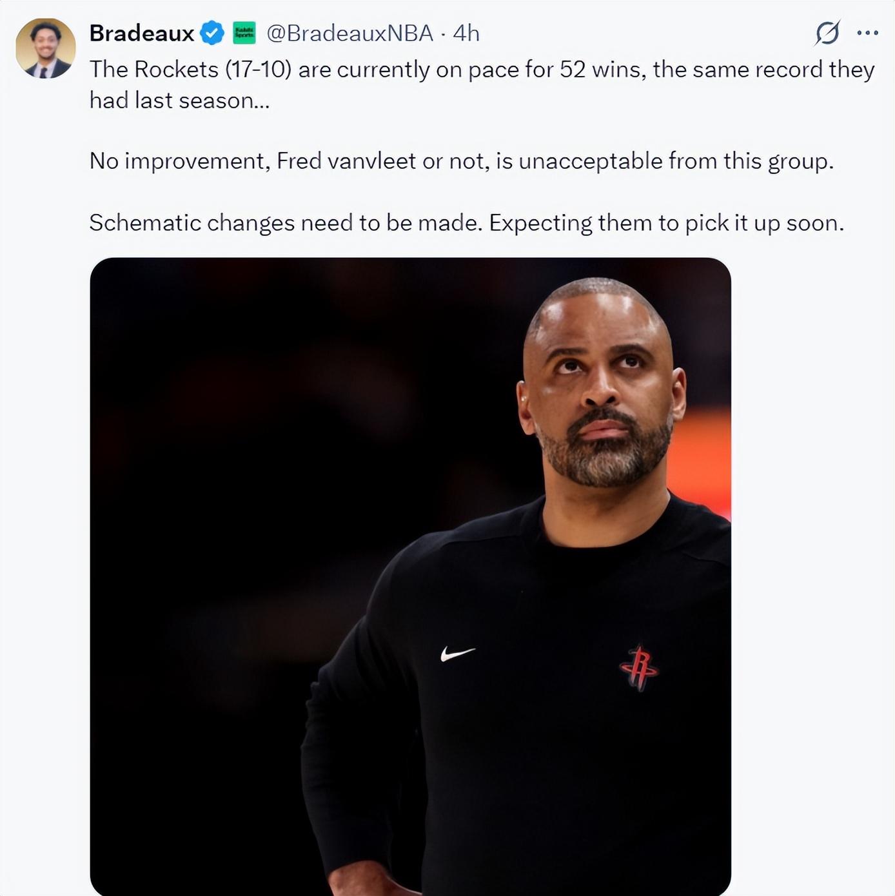Image resolution: width=895 pixels, height=896 pixels.
Task: Open the @BradeauxNBA handle link
Action: coord(349,33)
